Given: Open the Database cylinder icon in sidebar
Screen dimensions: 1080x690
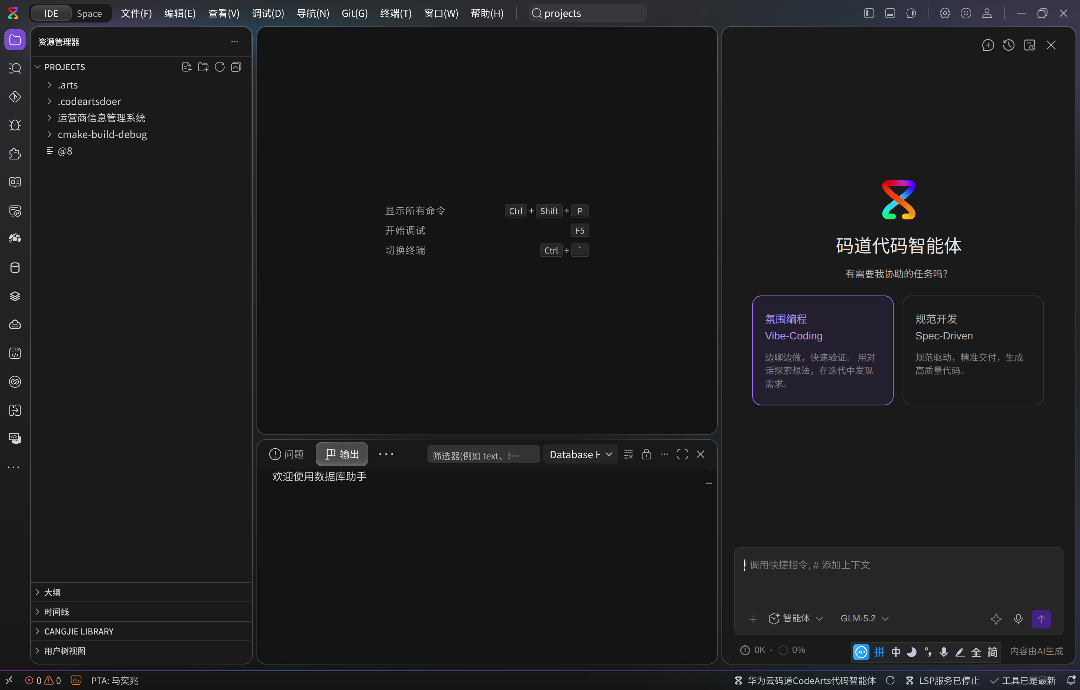Looking at the screenshot, I should click(15, 268).
